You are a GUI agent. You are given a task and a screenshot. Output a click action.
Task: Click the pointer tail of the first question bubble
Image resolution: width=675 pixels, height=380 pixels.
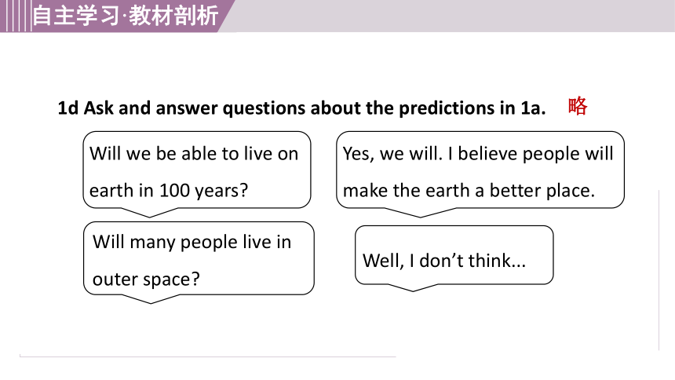(149, 213)
